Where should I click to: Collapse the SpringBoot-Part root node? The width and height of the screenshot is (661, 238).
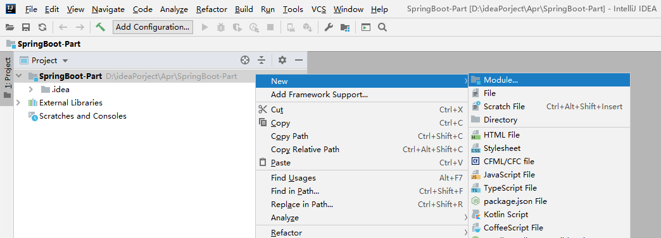pyautogui.click(x=19, y=76)
